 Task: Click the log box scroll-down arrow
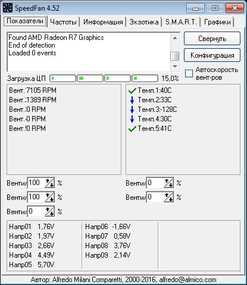(175, 66)
